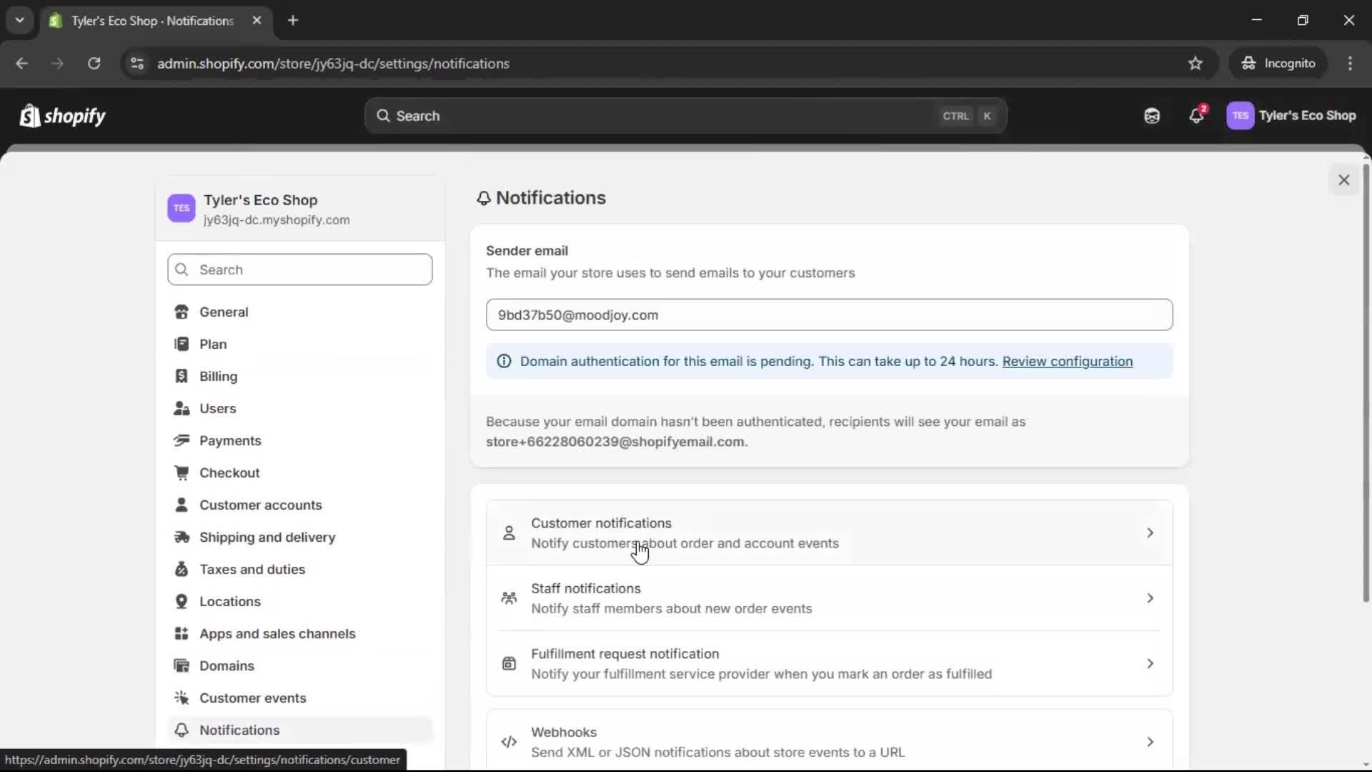The width and height of the screenshot is (1372, 772).
Task: Open Taxes and duties settings
Action: [x=252, y=569]
